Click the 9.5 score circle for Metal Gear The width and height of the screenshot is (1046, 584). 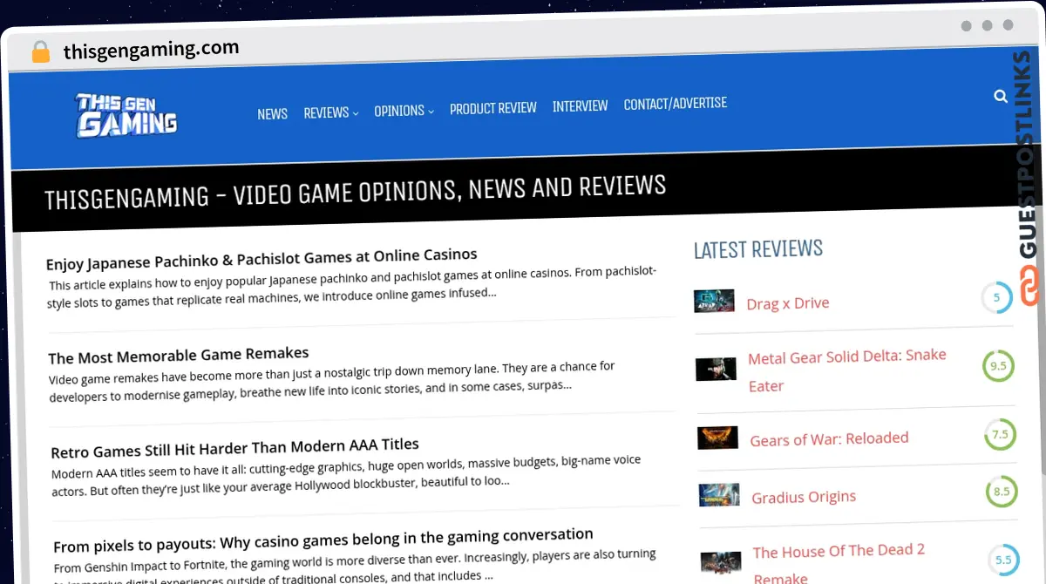point(998,366)
